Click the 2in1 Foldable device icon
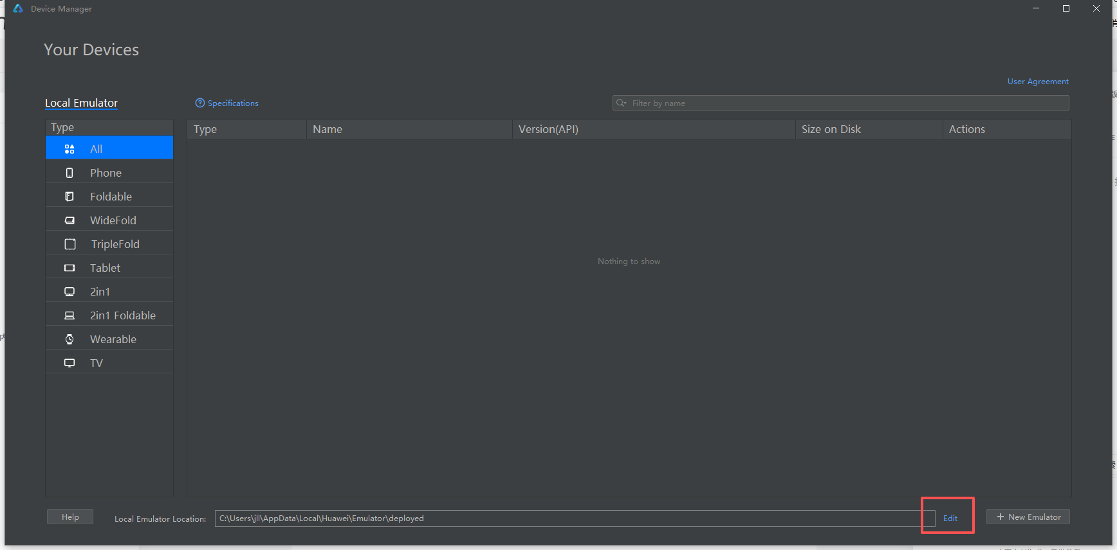This screenshot has width=1117, height=550. (x=69, y=315)
